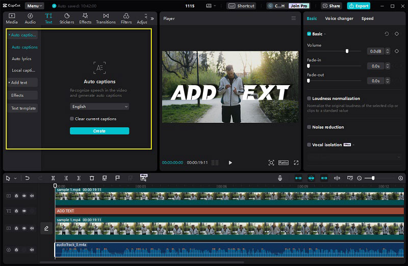Image resolution: width=408 pixels, height=266 pixels.
Task: Enable Loudness normalization
Action: pos(309,98)
